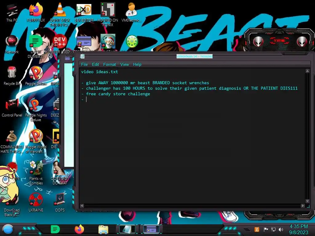The width and height of the screenshot is (315, 236).
Task: Open the Recycle Bin icon
Action: (12, 76)
